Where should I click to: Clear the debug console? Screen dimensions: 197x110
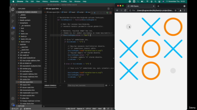(106, 86)
